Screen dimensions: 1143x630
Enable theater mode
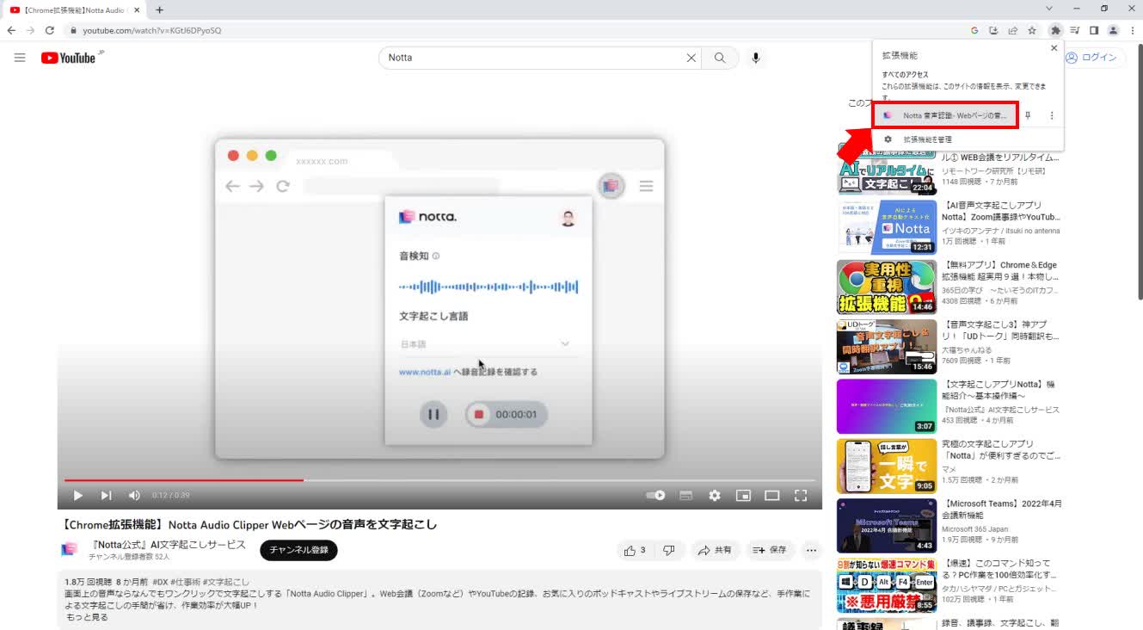[771, 495]
